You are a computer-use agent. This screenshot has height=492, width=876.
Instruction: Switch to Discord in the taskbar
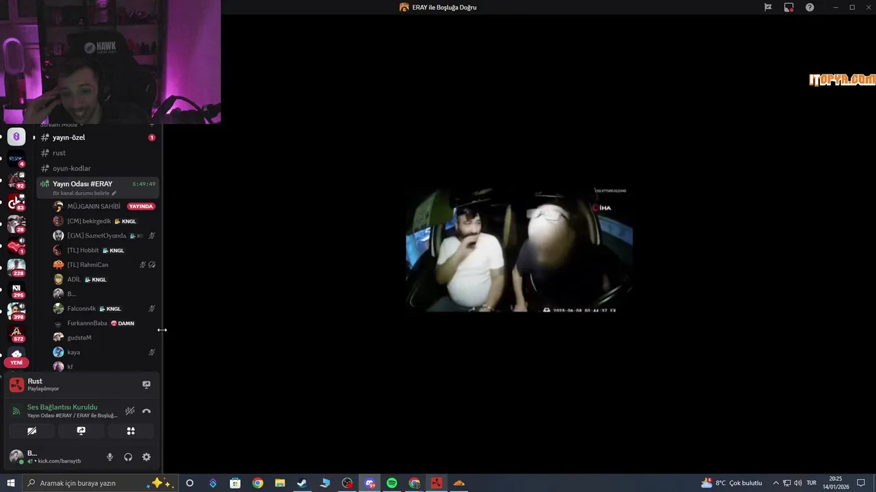coord(370,483)
